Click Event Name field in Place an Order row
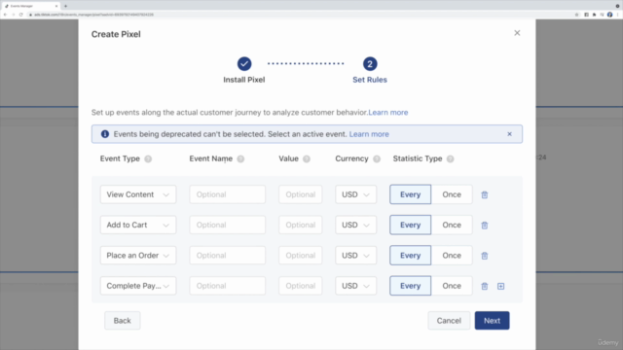This screenshot has height=350, width=623. 227,256
